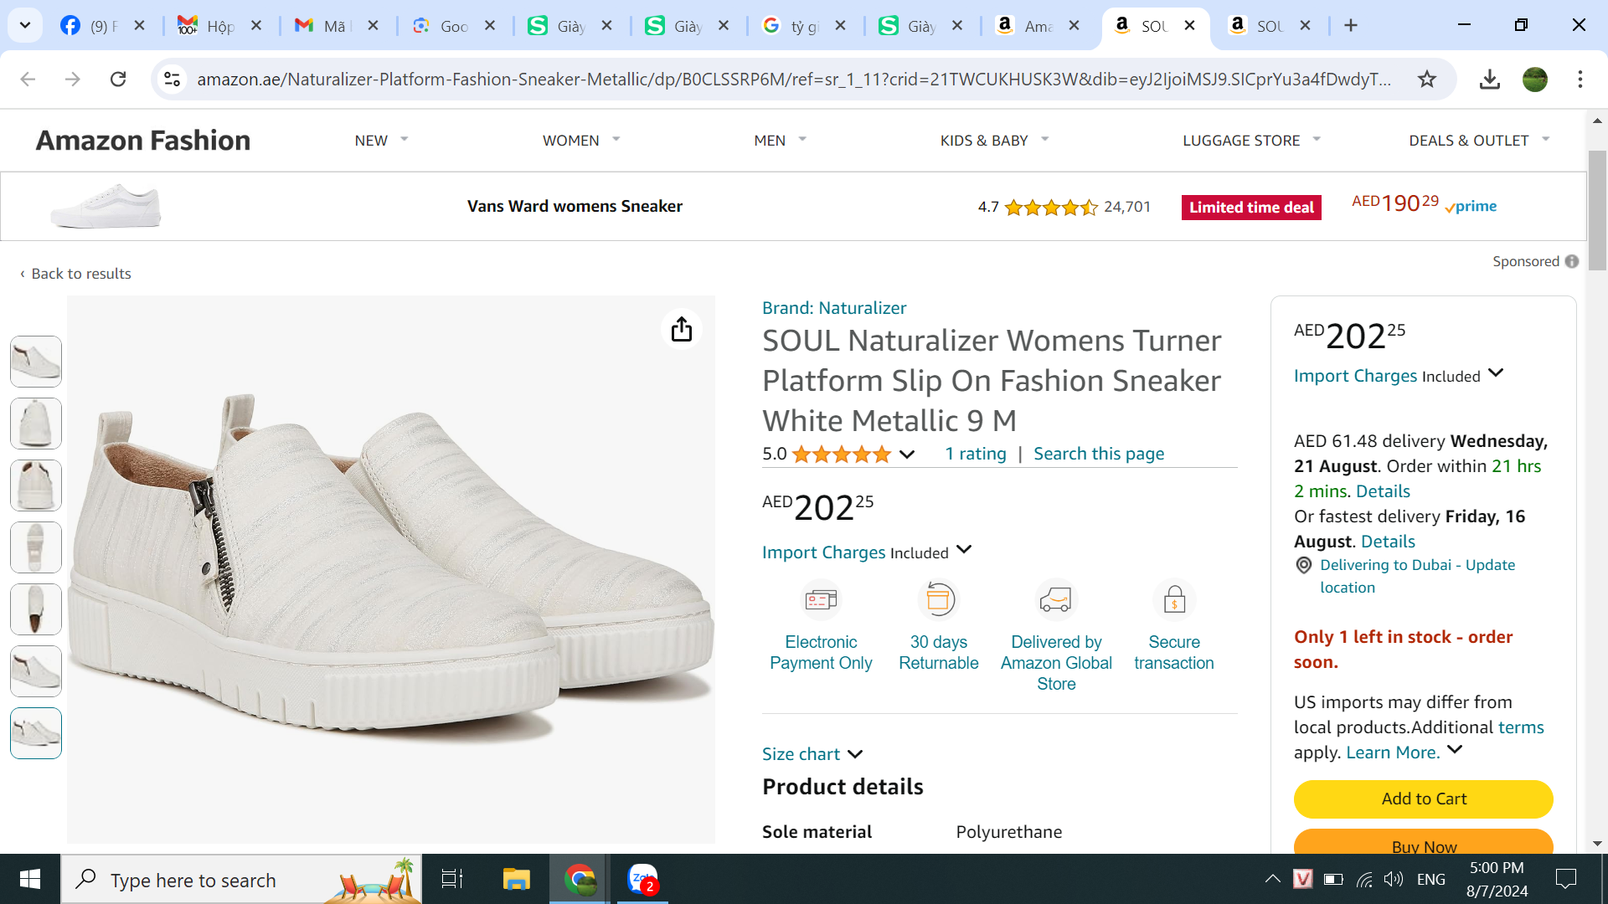This screenshot has height=904, width=1608.
Task: Click the Sponsored info icon
Action: click(1572, 261)
